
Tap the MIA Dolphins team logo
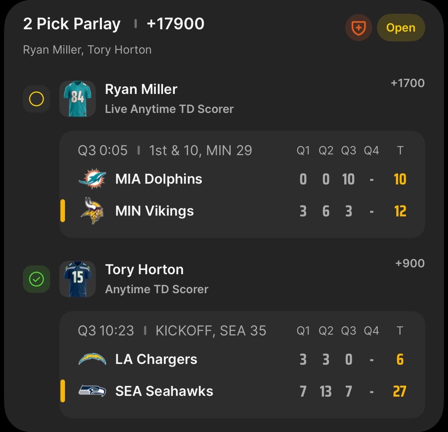92,179
